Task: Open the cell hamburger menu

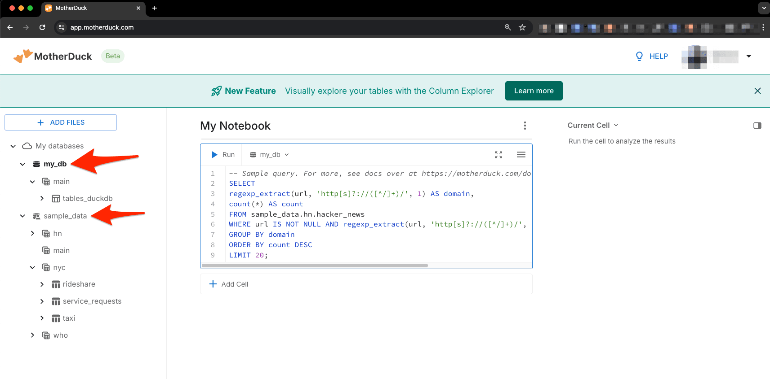Action: pyautogui.click(x=521, y=155)
